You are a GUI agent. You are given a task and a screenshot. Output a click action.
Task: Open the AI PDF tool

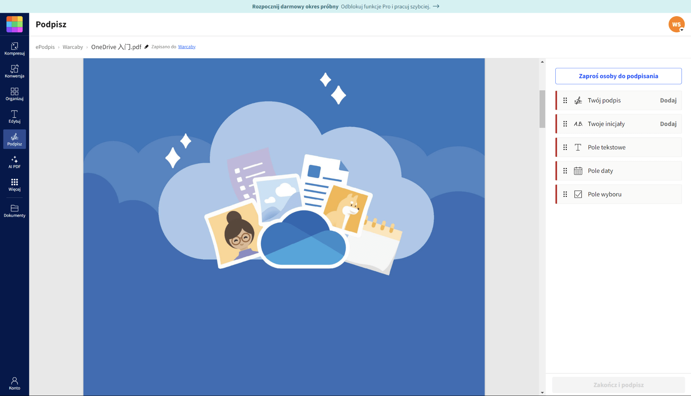coord(15,162)
